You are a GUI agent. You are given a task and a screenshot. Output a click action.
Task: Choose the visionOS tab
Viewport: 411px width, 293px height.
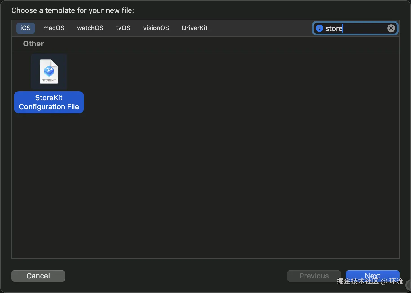pos(156,28)
